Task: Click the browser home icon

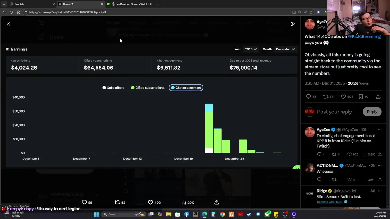Action: coord(19,12)
